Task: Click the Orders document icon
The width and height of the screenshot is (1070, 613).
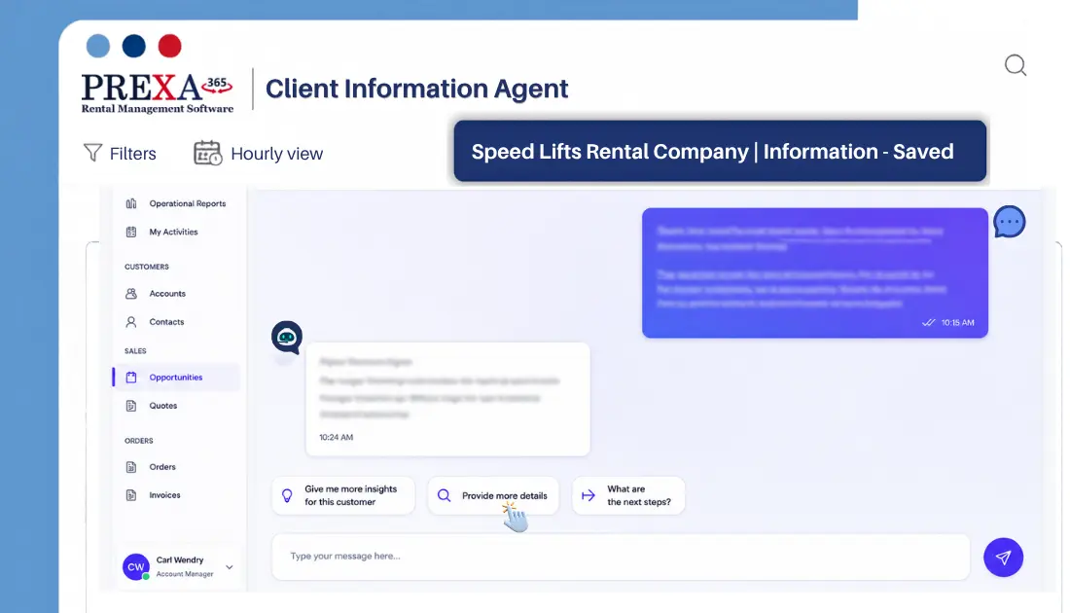Action: click(x=131, y=467)
